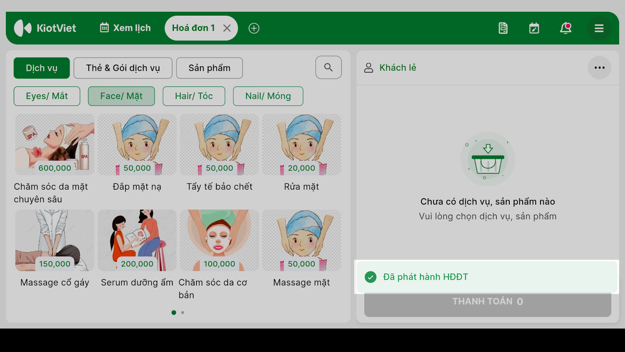Open the three-dots customer options
Image resolution: width=625 pixels, height=352 pixels.
pyautogui.click(x=600, y=68)
